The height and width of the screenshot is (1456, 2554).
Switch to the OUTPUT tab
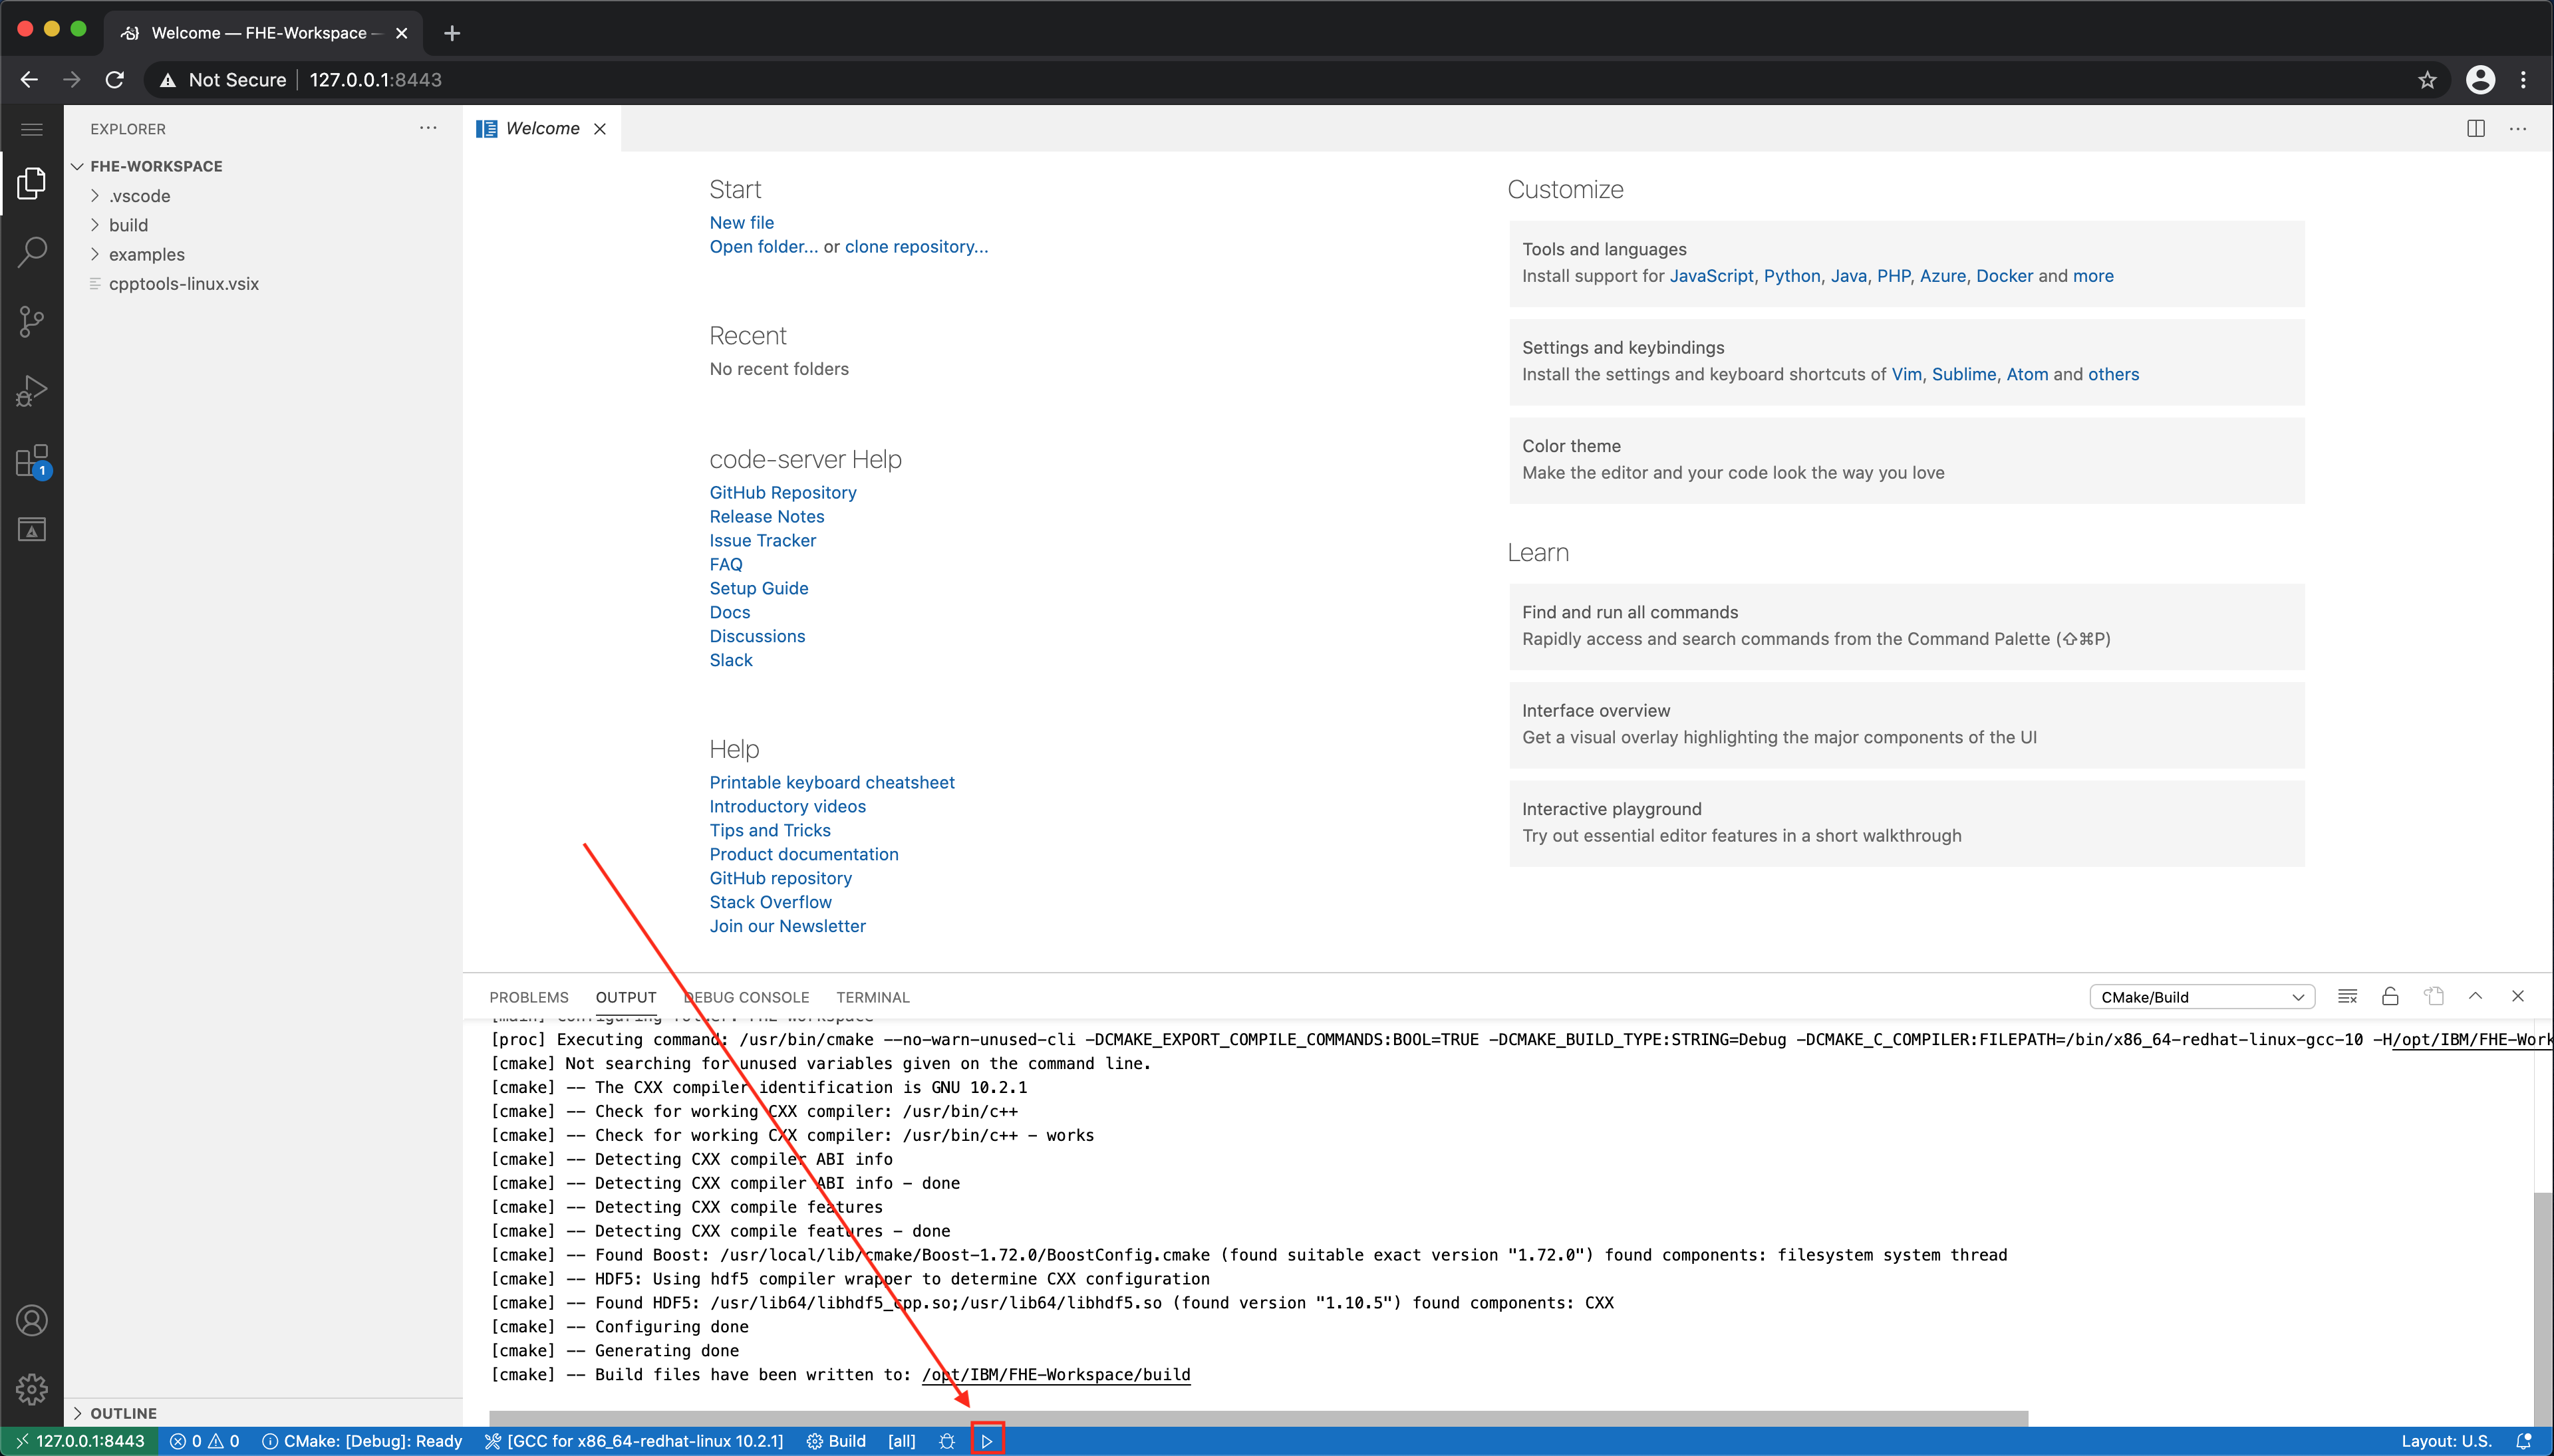[627, 997]
